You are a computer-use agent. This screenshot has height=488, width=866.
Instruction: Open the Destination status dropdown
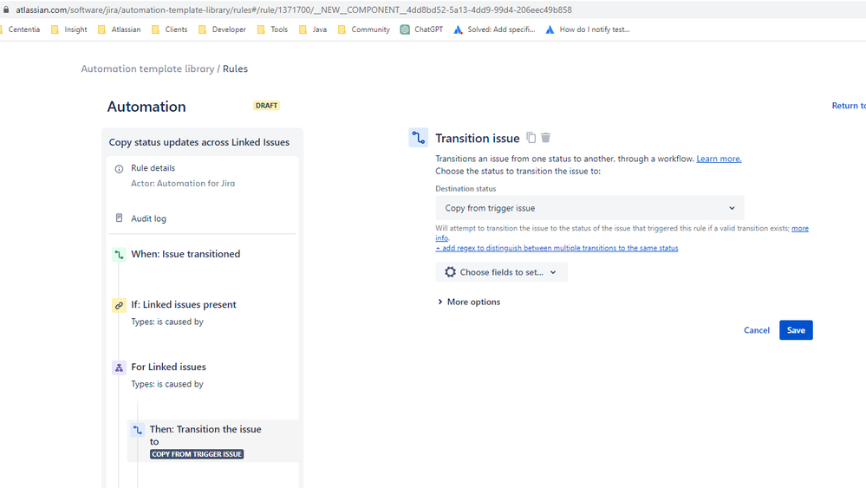tap(589, 208)
